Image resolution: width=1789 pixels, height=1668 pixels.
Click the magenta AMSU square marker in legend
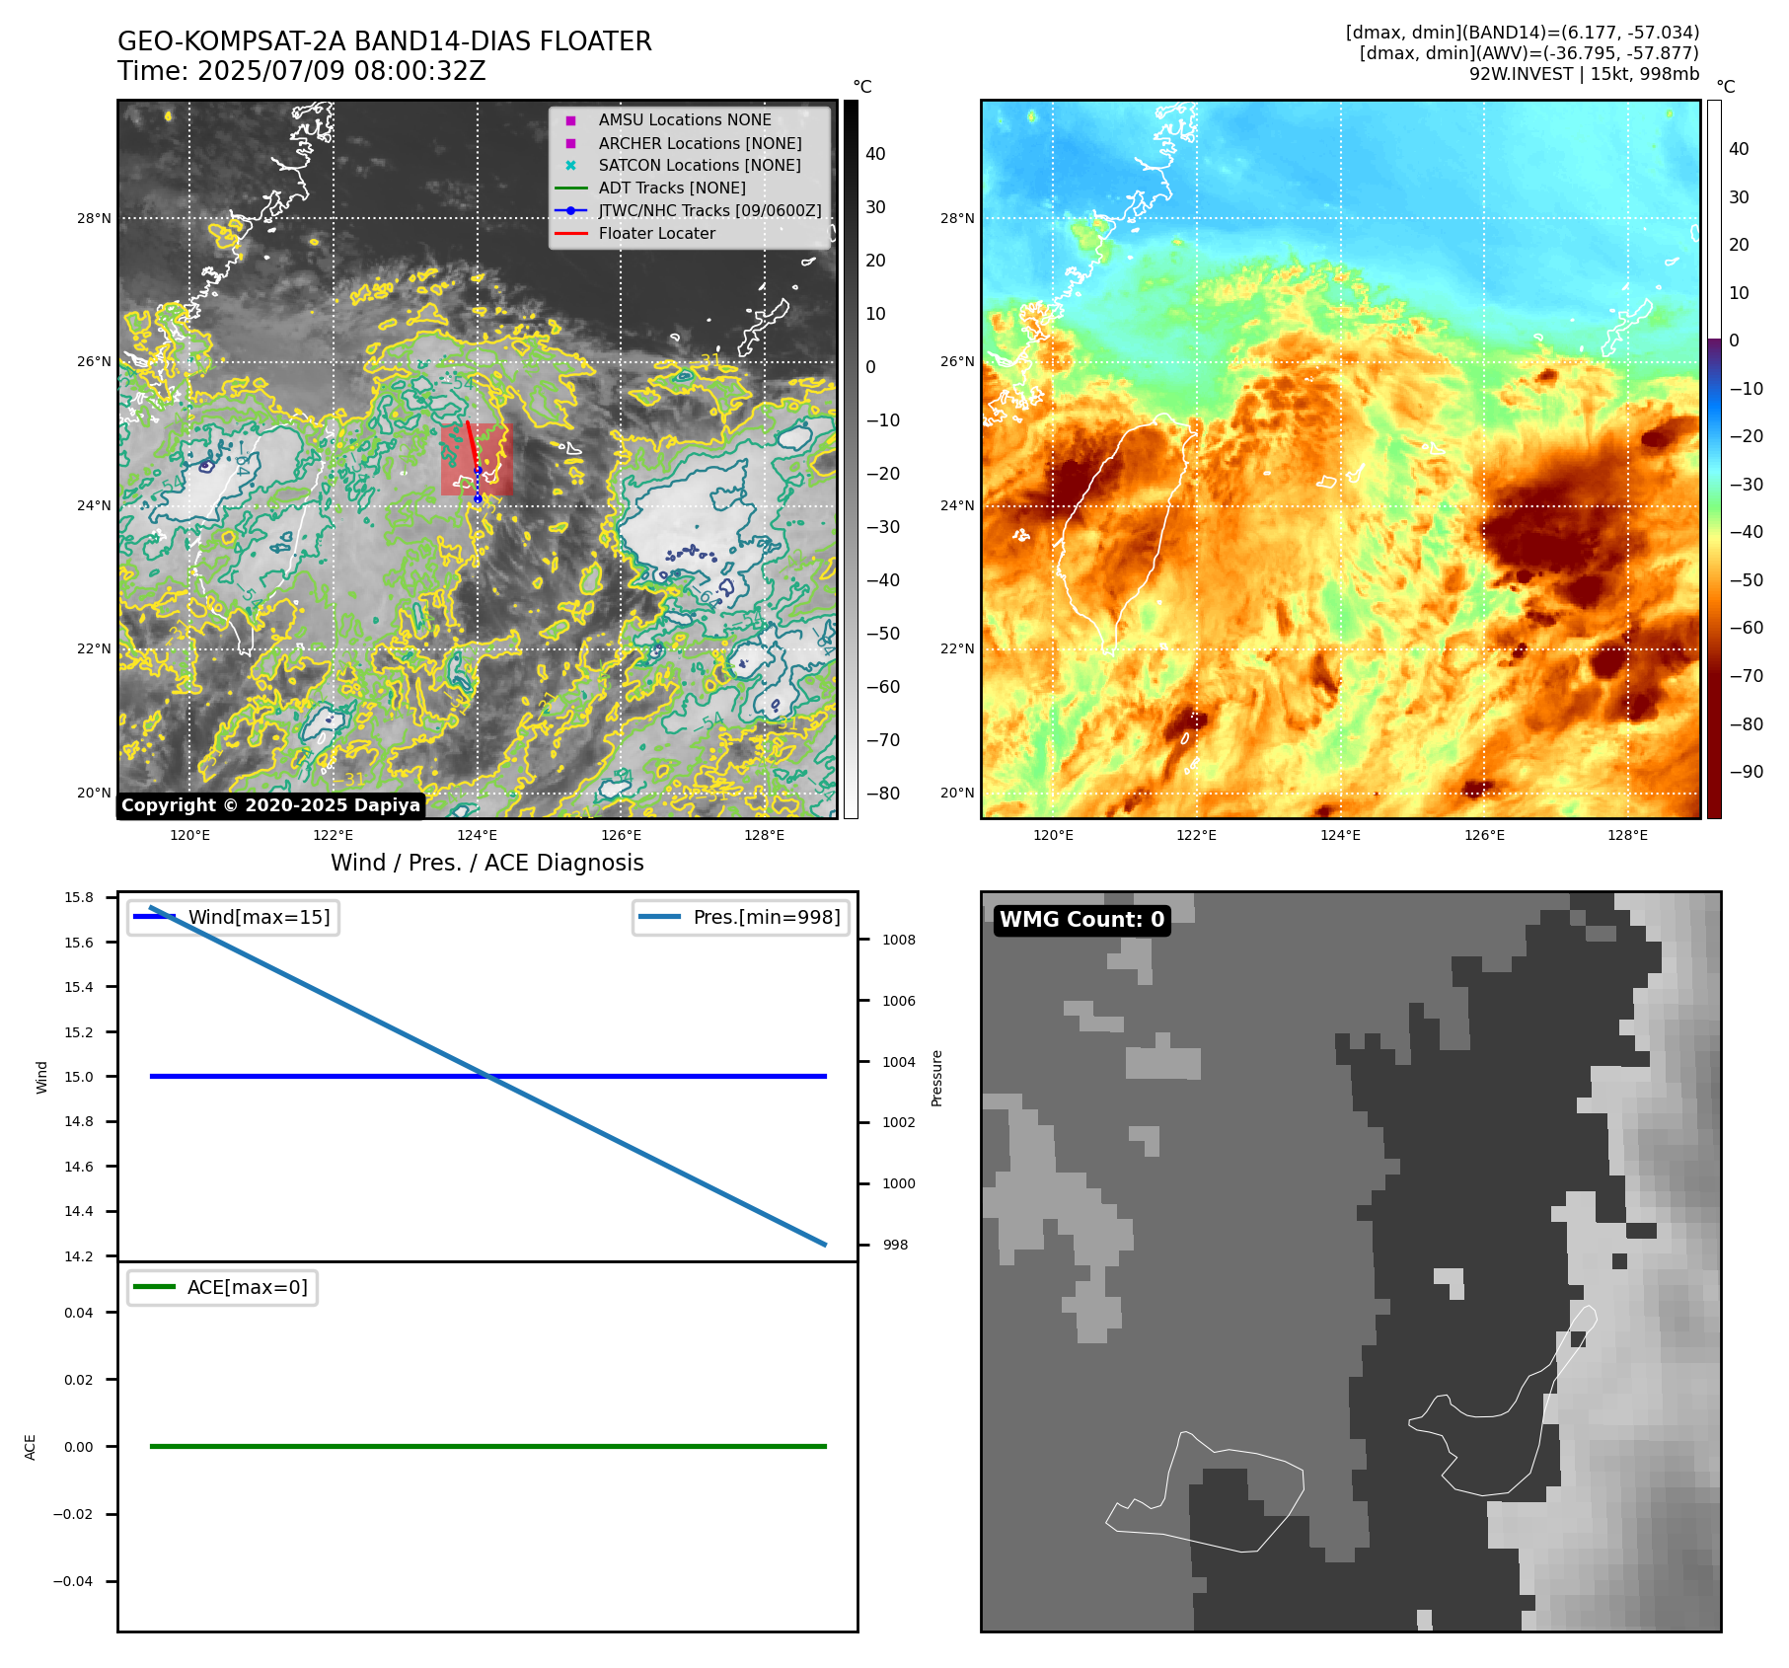pyautogui.click(x=570, y=120)
